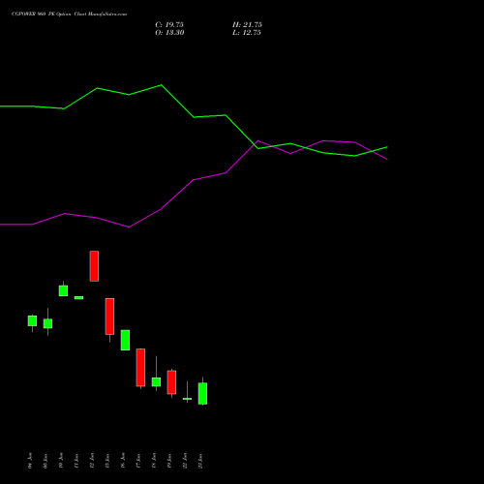Click the thin doji candlestick above 22 Jan
Image resolution: width=484 pixels, height=484 pixels.
[x=187, y=399]
